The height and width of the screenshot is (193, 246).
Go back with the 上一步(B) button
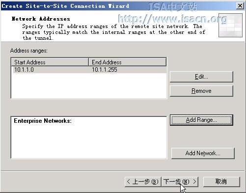143,182
